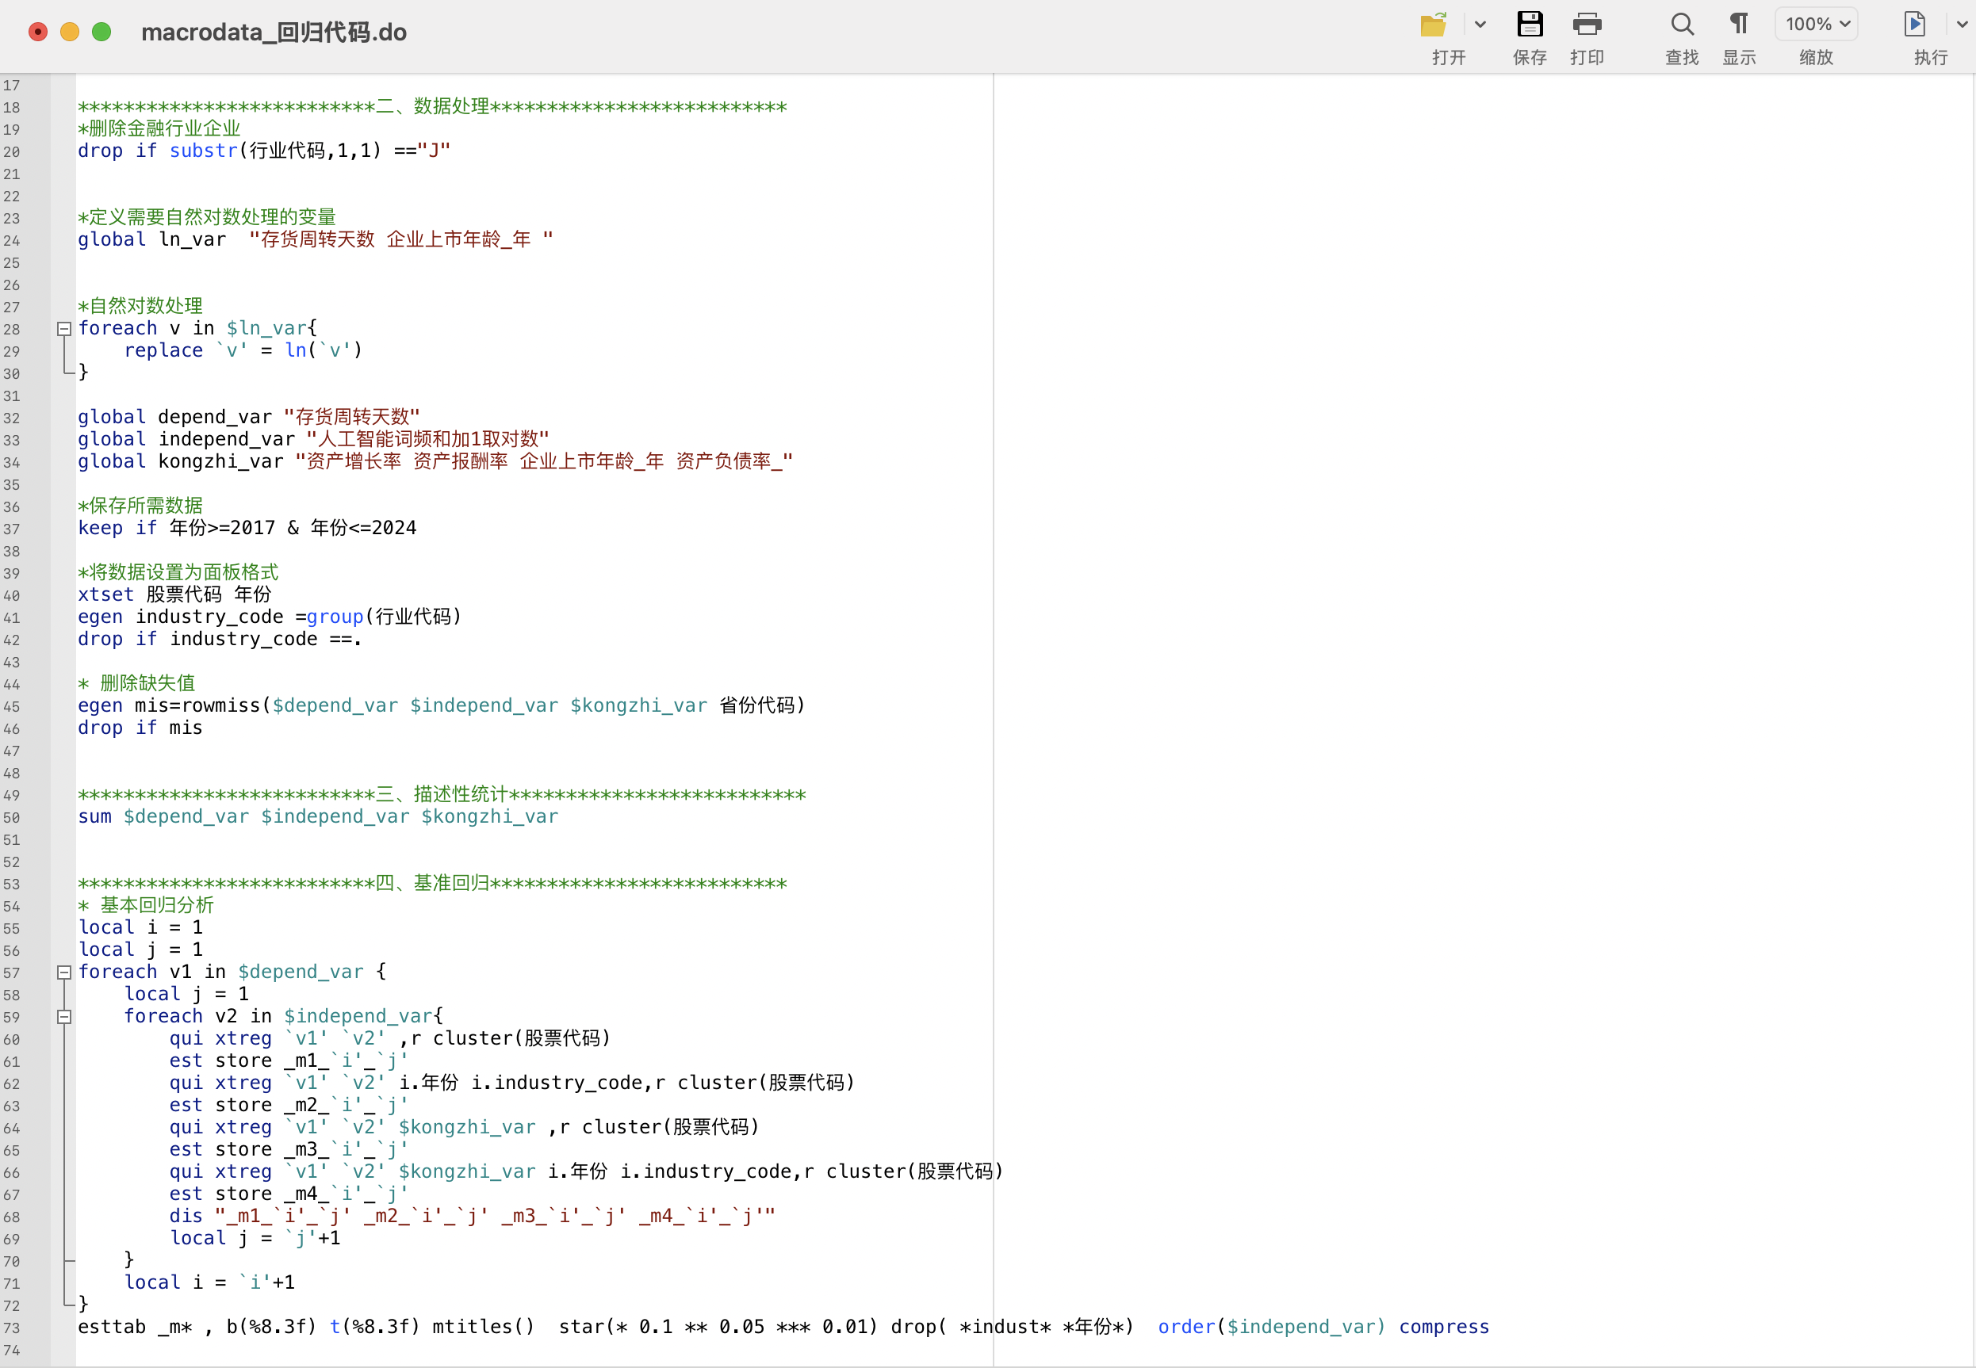Click 'egen industry_code' on line 41
1976x1368 pixels.
269,617
